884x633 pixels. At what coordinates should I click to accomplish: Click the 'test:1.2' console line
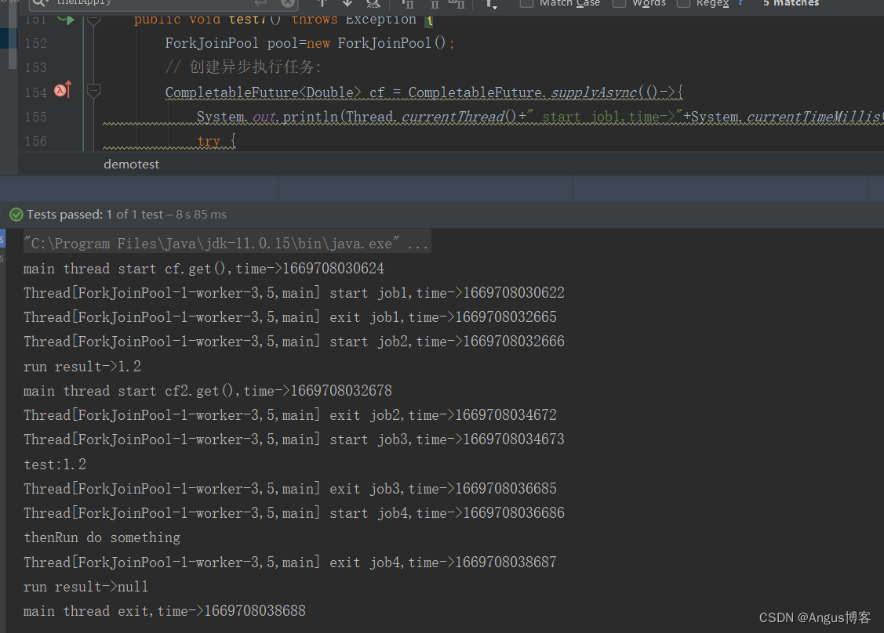click(x=55, y=465)
